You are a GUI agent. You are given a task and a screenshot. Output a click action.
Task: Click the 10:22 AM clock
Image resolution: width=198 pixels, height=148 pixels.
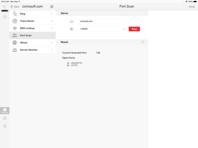pyautogui.click(x=5, y=1)
